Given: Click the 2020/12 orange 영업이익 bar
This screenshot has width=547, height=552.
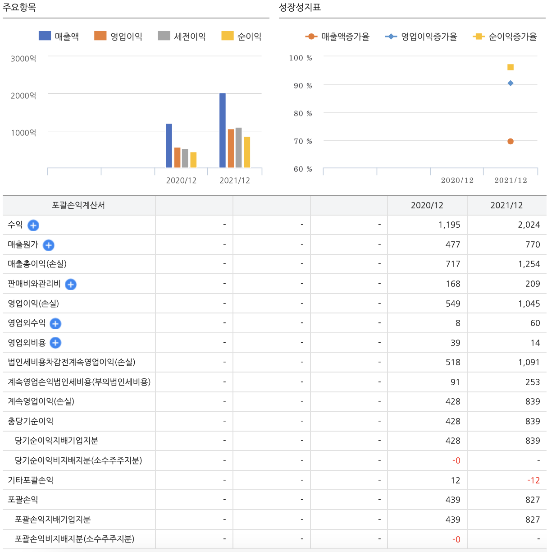Looking at the screenshot, I should 178,158.
